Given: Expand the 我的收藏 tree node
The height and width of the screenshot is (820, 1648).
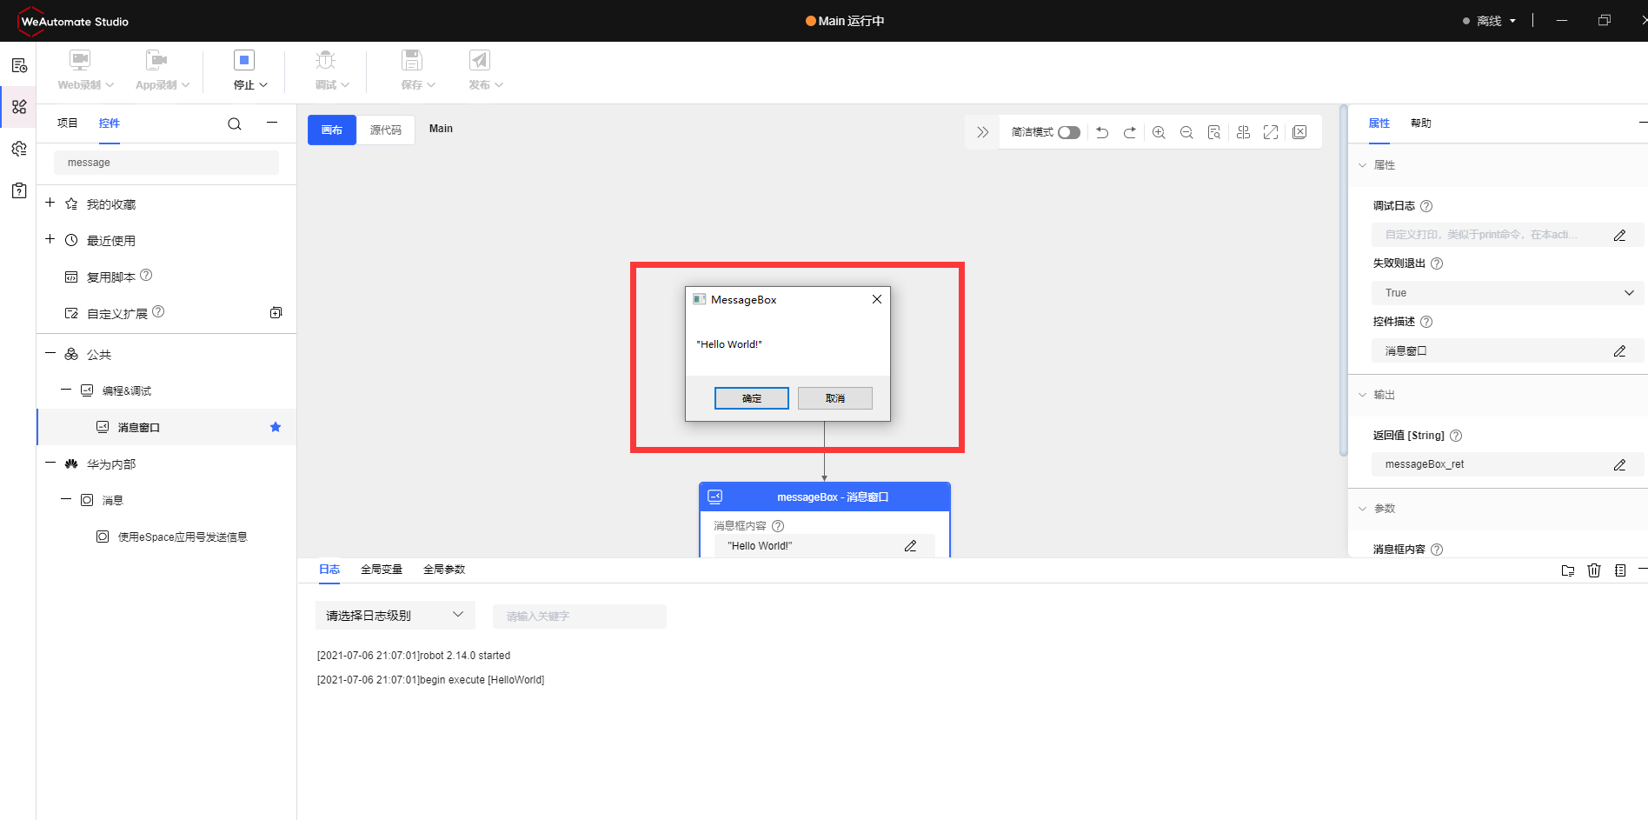Looking at the screenshot, I should (50, 203).
